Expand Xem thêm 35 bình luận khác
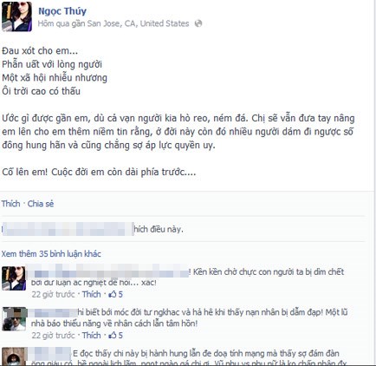This screenshot has width=376, height=366. (51, 254)
